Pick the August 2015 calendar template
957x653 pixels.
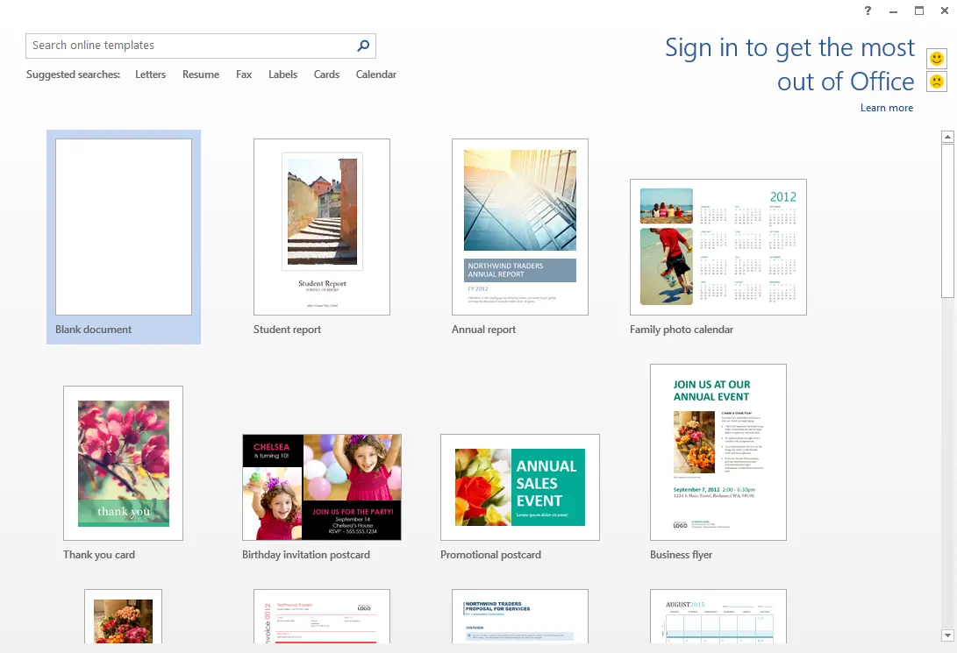point(718,616)
